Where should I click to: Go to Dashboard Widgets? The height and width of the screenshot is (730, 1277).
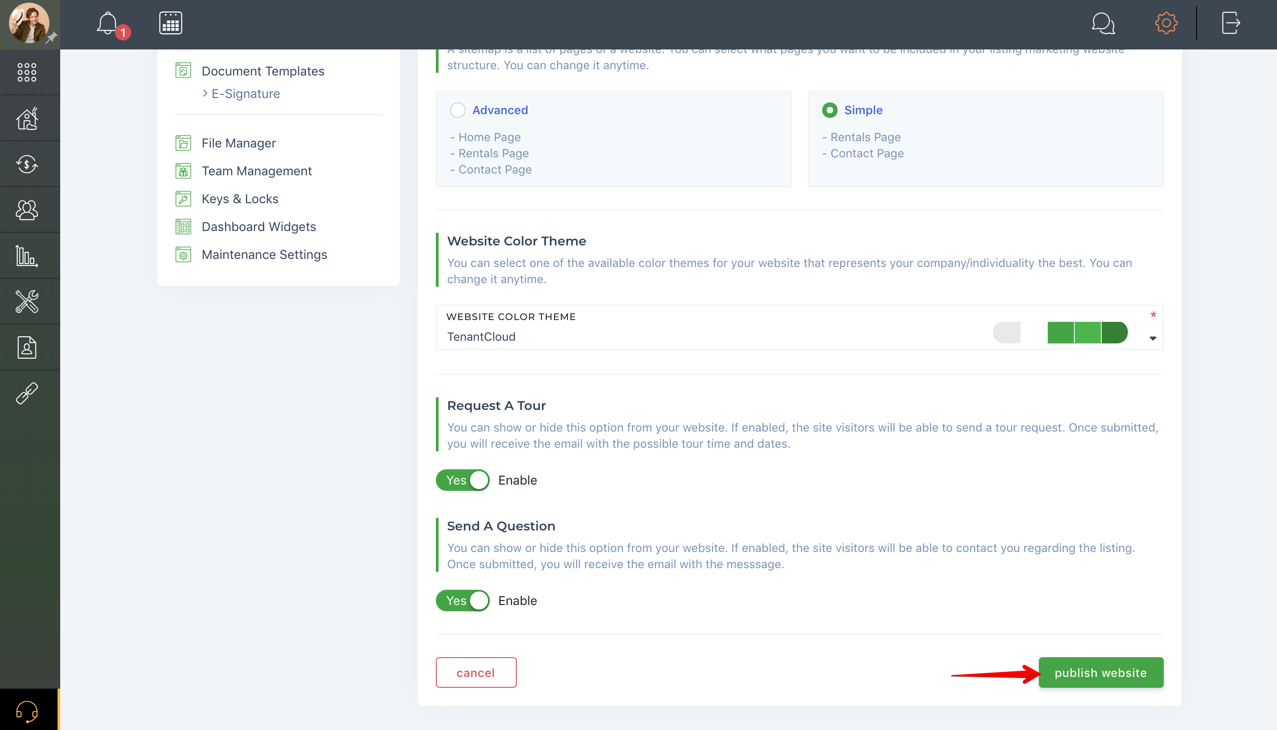(x=259, y=227)
